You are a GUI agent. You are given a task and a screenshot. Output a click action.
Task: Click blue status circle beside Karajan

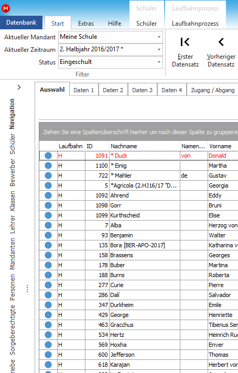[x=48, y=365]
